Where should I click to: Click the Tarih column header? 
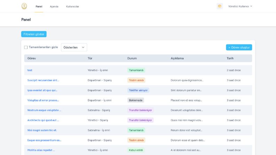pos(230,58)
